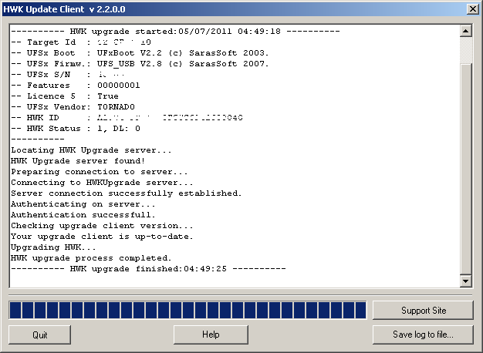Click the log scrollbar up arrow
Viewport: 483px width, 353px height.
466,31
